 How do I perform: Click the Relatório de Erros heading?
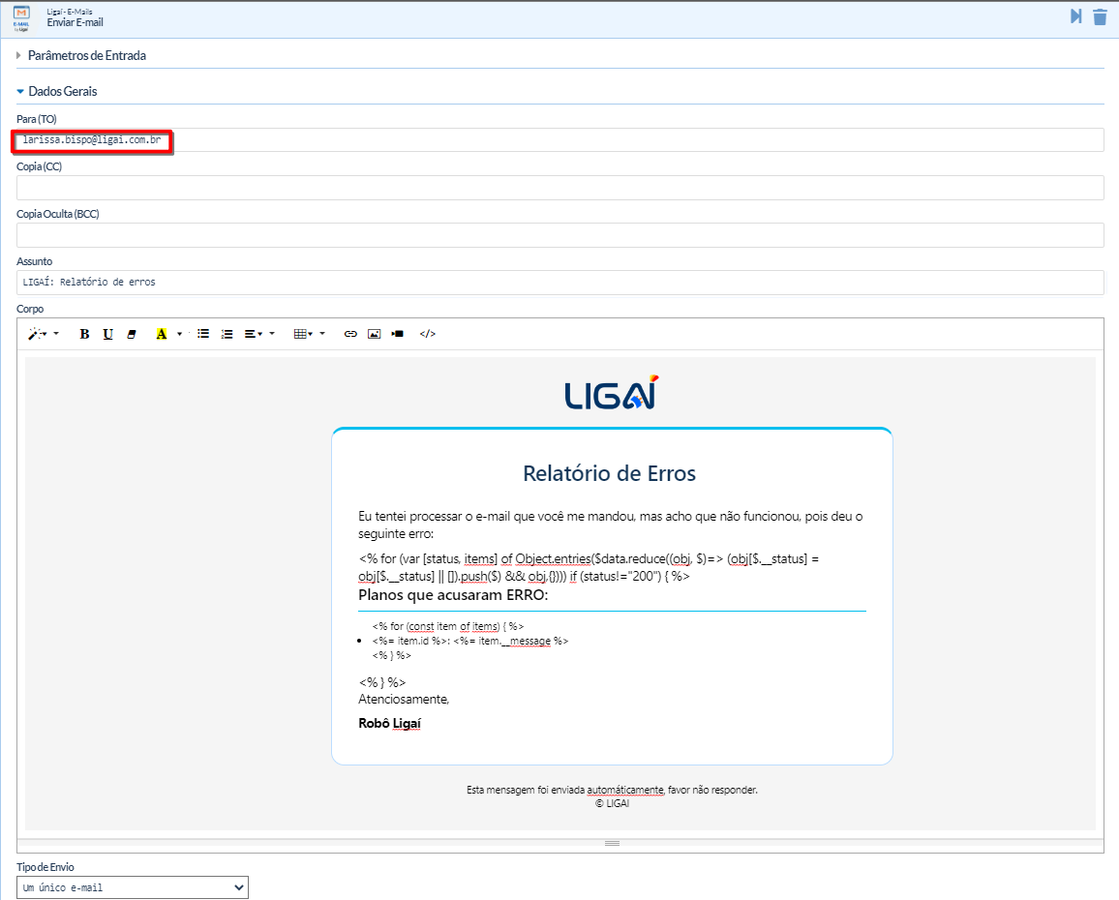tap(610, 473)
